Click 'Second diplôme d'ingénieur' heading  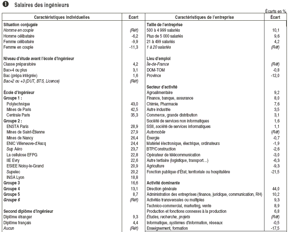pos(28,211)
